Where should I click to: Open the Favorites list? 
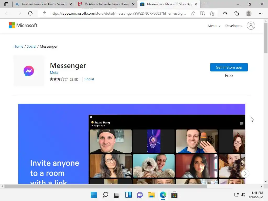pos(225,13)
